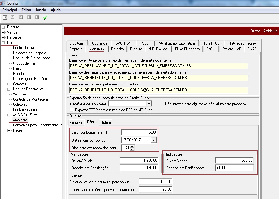This screenshot has width=279, height=199.
Task: Expand the Fretes tree node
Action: pyautogui.click(x=9, y=131)
